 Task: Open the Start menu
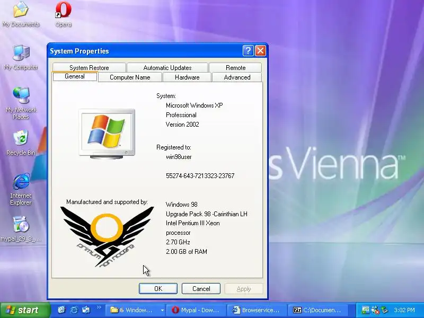(x=25, y=310)
